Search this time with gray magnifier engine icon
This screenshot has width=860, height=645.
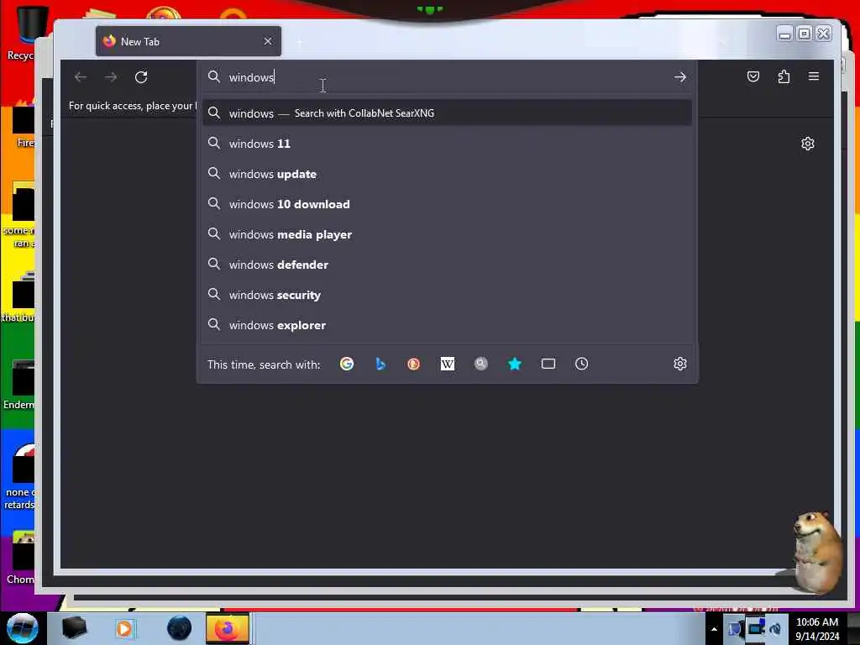[481, 364]
